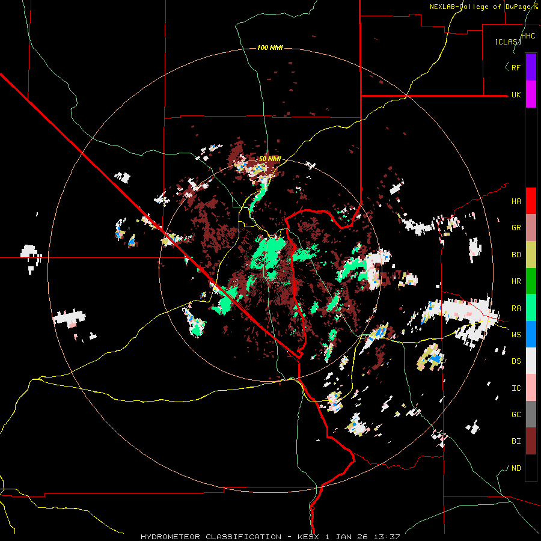Screen dimensions: 541x541
Task: Click the '[CLAS]' units label
Action: click(x=508, y=41)
